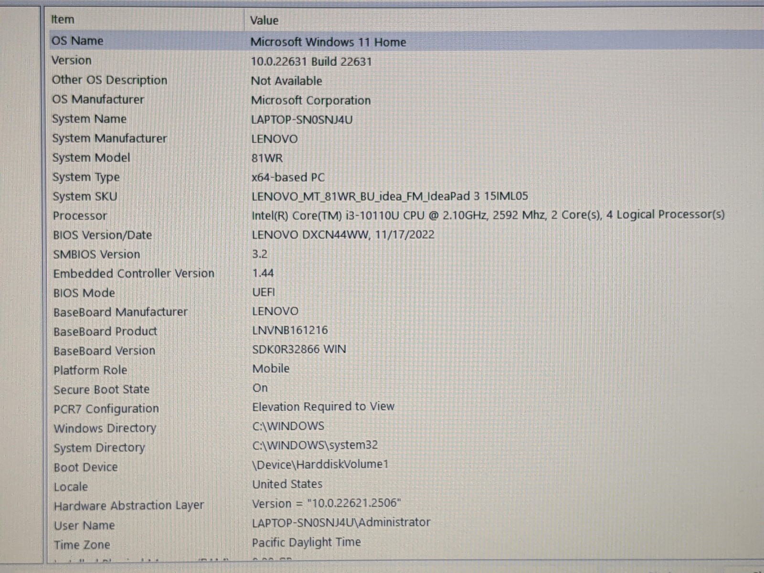Select Elevation Required to View value
Image resolution: width=764 pixels, height=573 pixels.
323,406
